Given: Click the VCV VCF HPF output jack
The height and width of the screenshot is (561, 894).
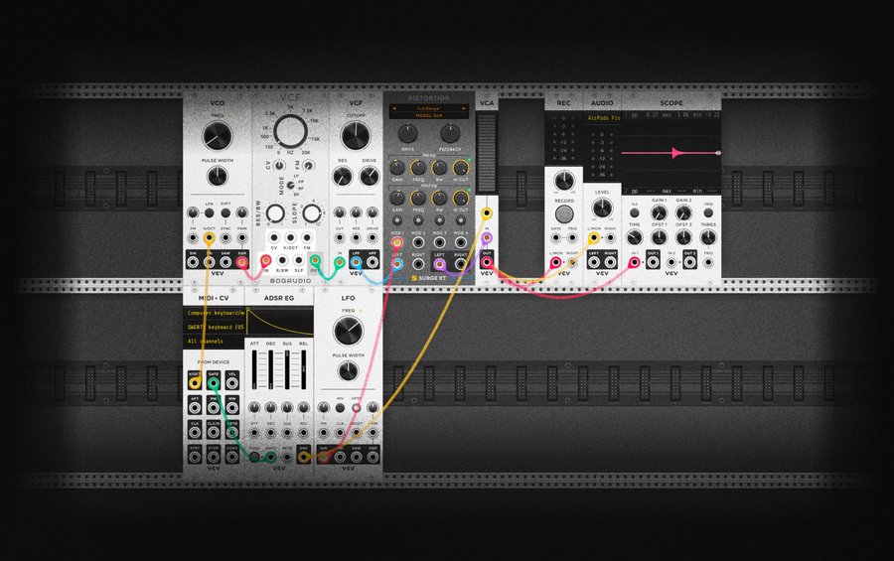Looking at the screenshot, I should pos(372,262).
